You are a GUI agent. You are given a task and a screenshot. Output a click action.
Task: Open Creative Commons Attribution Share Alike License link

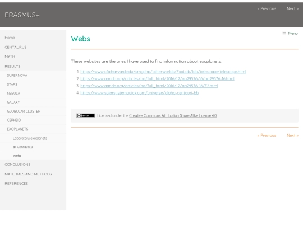[x=173, y=115]
